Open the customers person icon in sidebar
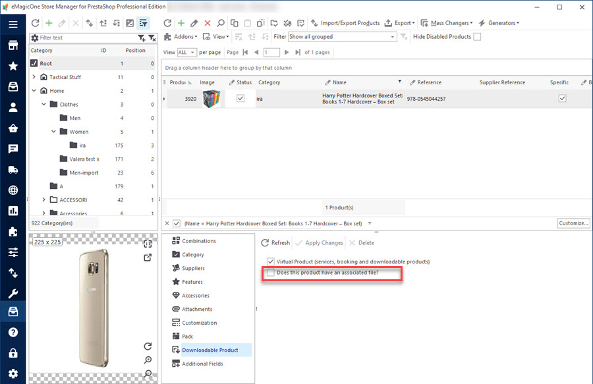This screenshot has width=593, height=384. [x=13, y=107]
